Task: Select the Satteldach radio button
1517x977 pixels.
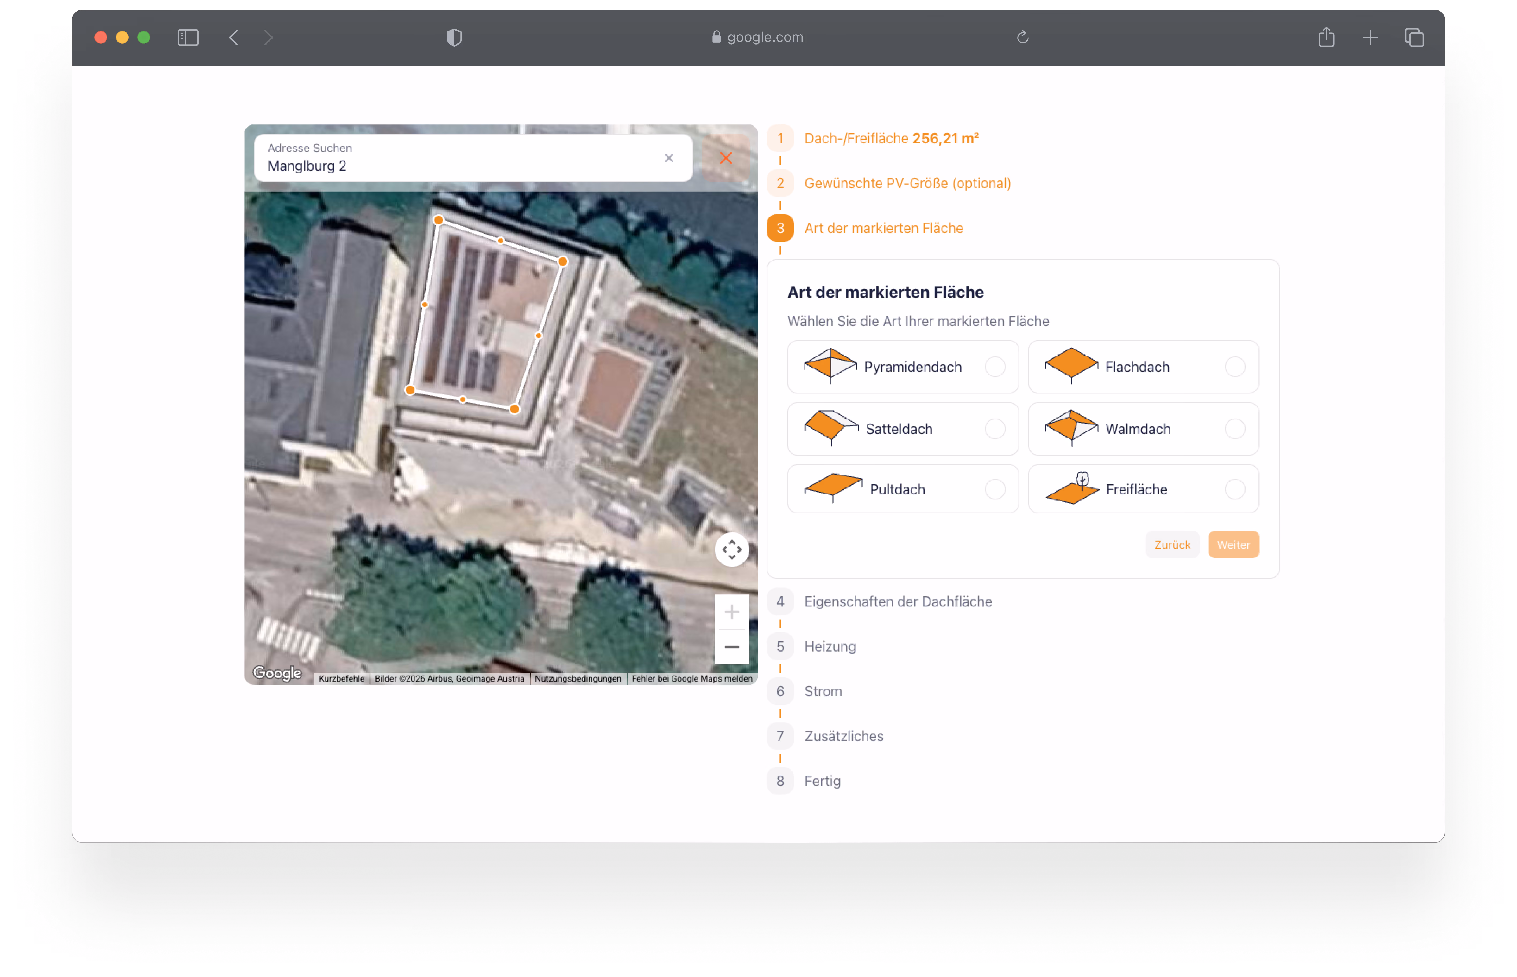Action: click(x=995, y=429)
